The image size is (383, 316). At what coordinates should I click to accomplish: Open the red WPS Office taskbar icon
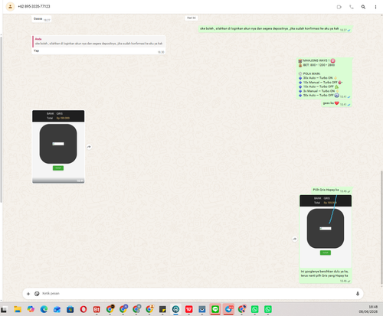click(x=189, y=309)
